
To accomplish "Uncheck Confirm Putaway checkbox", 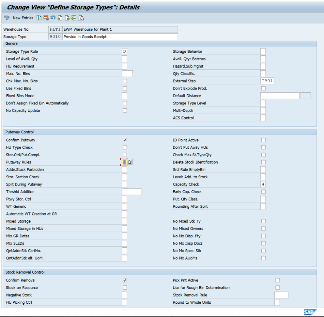I will point(125,140).
